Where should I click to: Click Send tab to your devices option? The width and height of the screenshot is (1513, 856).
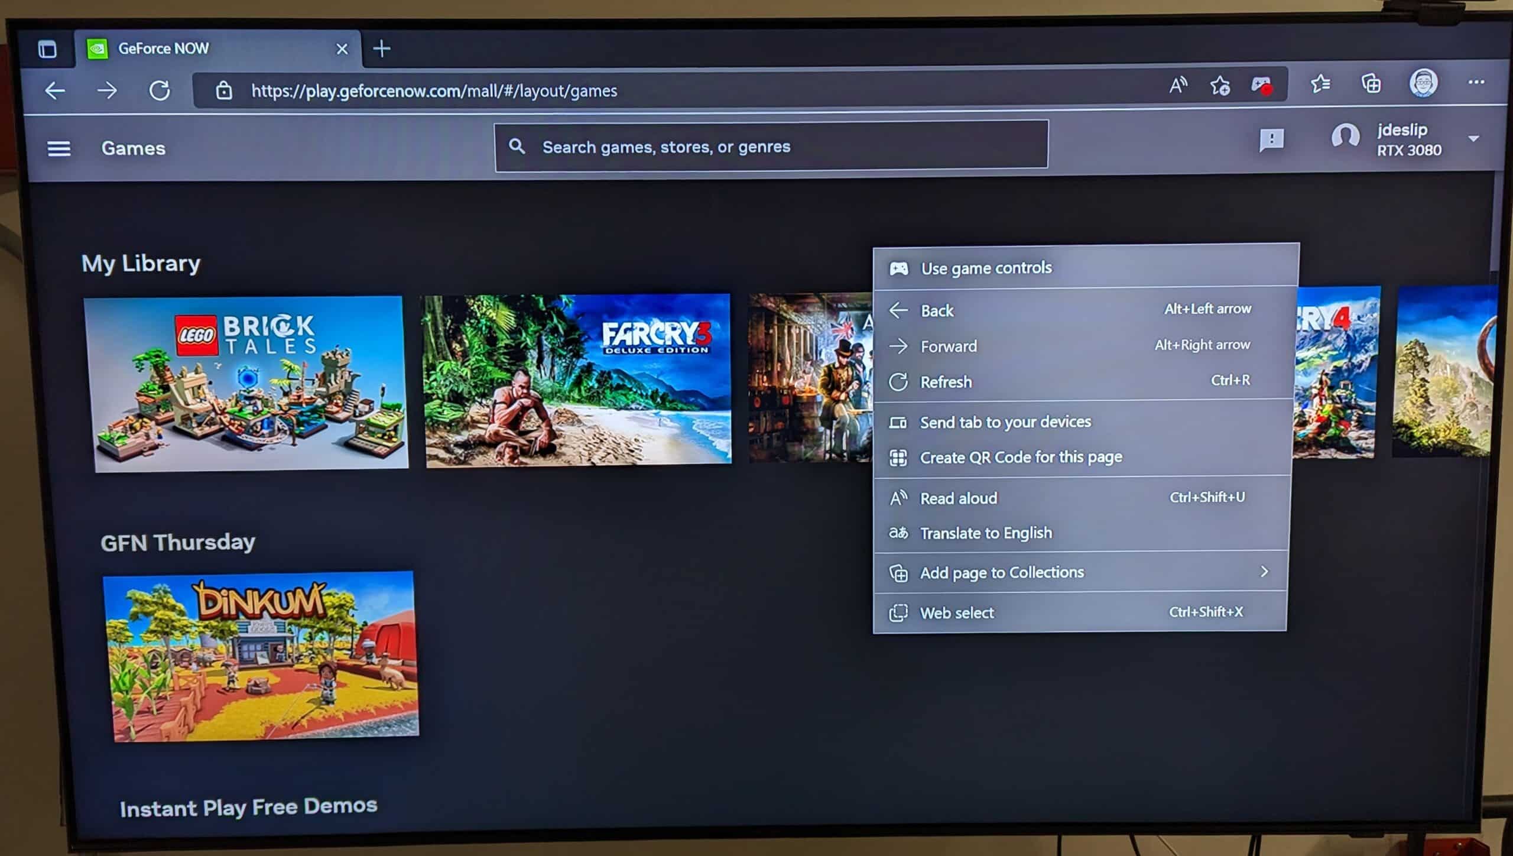(x=1005, y=421)
